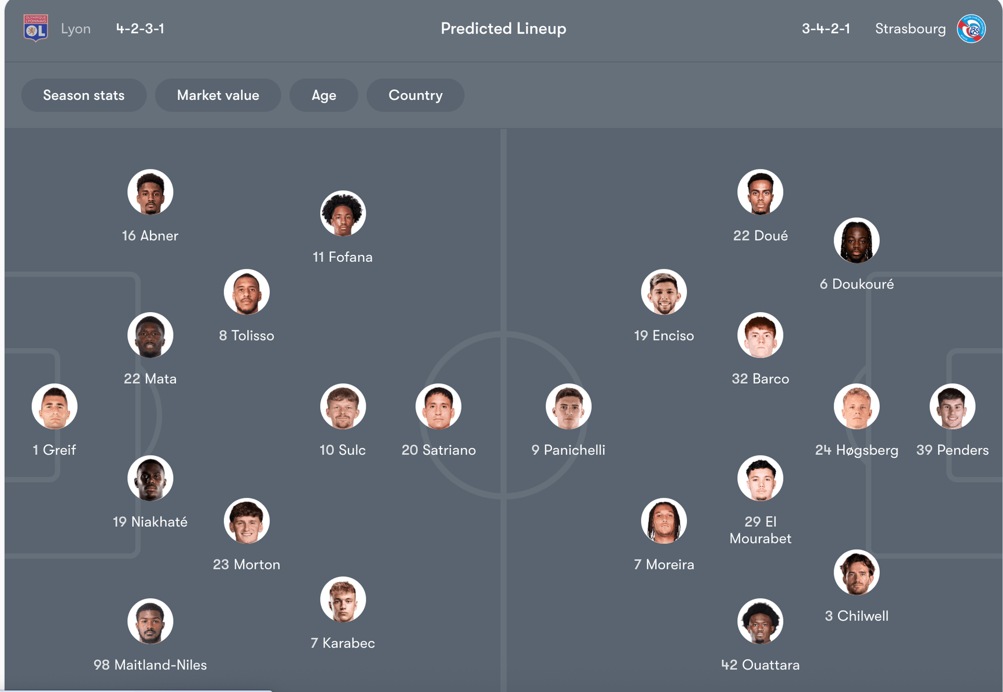The width and height of the screenshot is (1003, 692).
Task: Click Panichelli's player photo
Action: [x=568, y=406]
